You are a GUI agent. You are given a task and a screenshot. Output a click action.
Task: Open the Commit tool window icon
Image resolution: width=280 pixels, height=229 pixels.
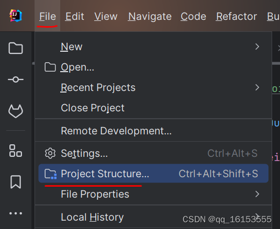click(16, 79)
